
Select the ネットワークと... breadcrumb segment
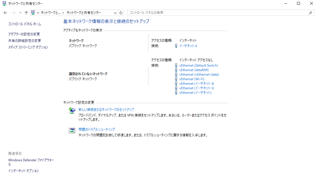coord(51,13)
